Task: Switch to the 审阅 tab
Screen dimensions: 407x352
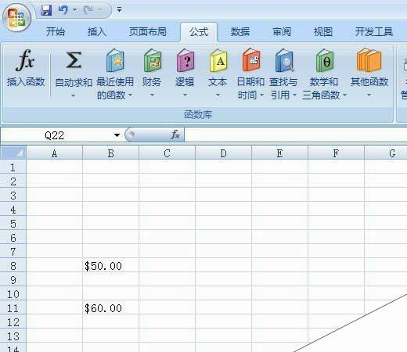Action: pos(282,32)
